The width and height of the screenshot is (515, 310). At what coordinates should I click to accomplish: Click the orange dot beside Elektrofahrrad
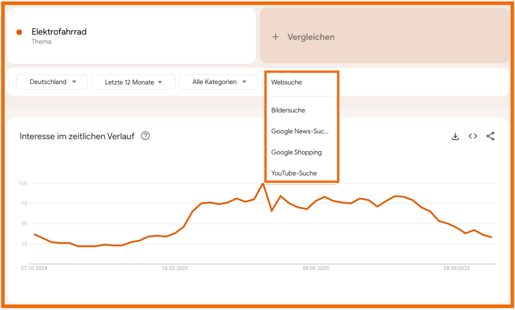19,32
